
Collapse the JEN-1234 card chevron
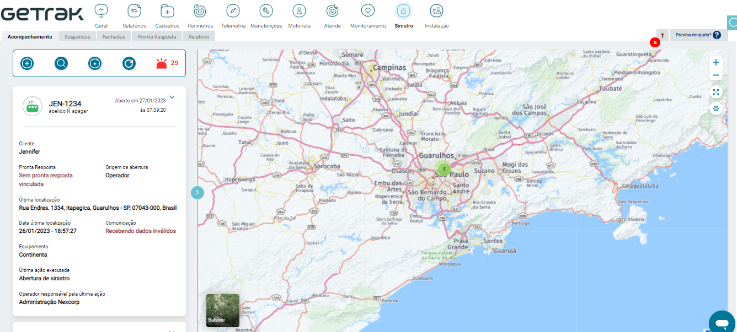(x=172, y=97)
